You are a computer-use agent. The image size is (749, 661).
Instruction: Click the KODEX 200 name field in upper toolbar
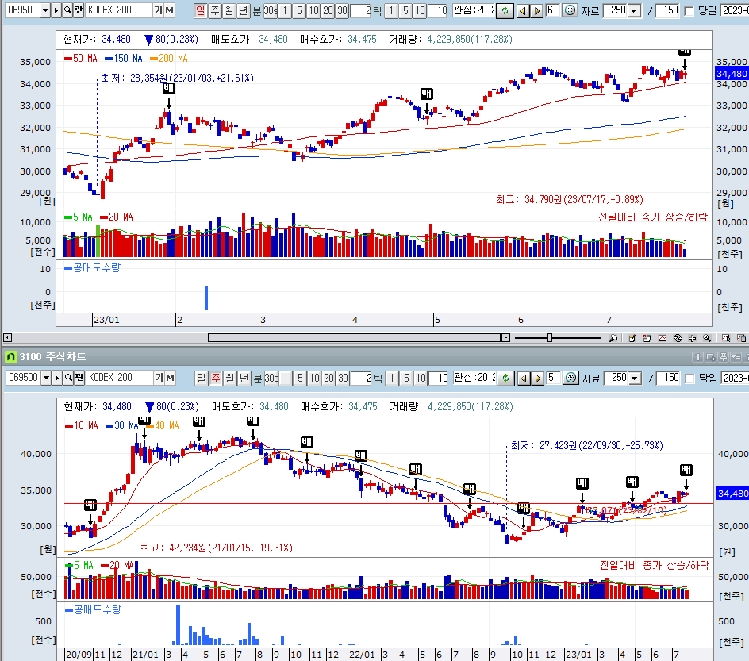point(118,10)
